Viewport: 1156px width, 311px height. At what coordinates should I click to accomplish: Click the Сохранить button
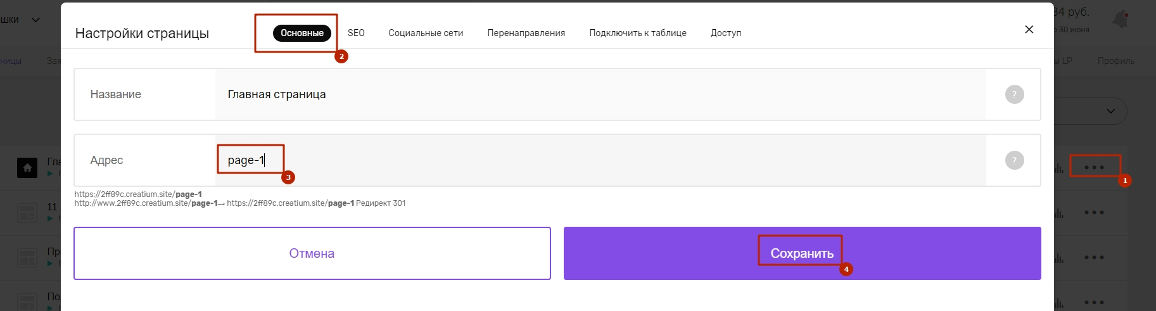coord(803,253)
